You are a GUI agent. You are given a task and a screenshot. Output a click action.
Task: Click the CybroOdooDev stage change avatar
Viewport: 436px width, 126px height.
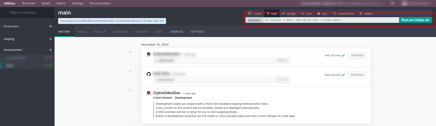tap(149, 93)
